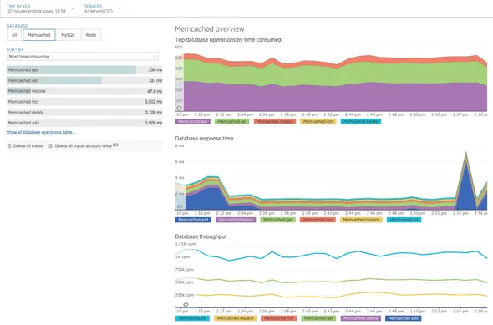Click the Delete all traces button
The height and width of the screenshot is (325, 493).
[x=25, y=146]
